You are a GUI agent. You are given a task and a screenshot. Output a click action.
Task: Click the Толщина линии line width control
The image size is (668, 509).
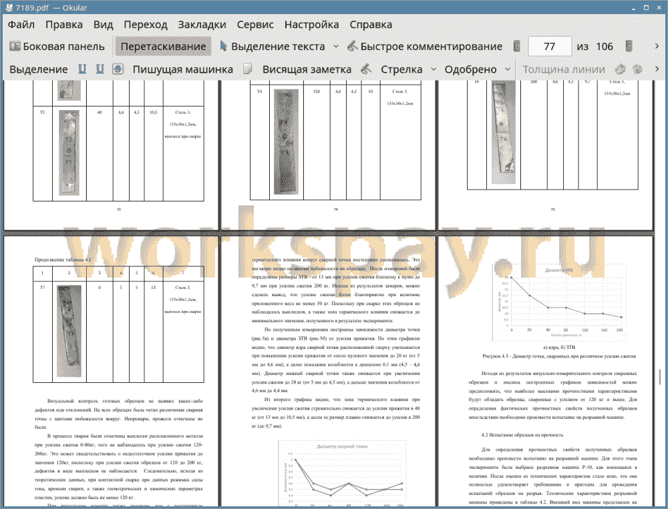click(564, 69)
